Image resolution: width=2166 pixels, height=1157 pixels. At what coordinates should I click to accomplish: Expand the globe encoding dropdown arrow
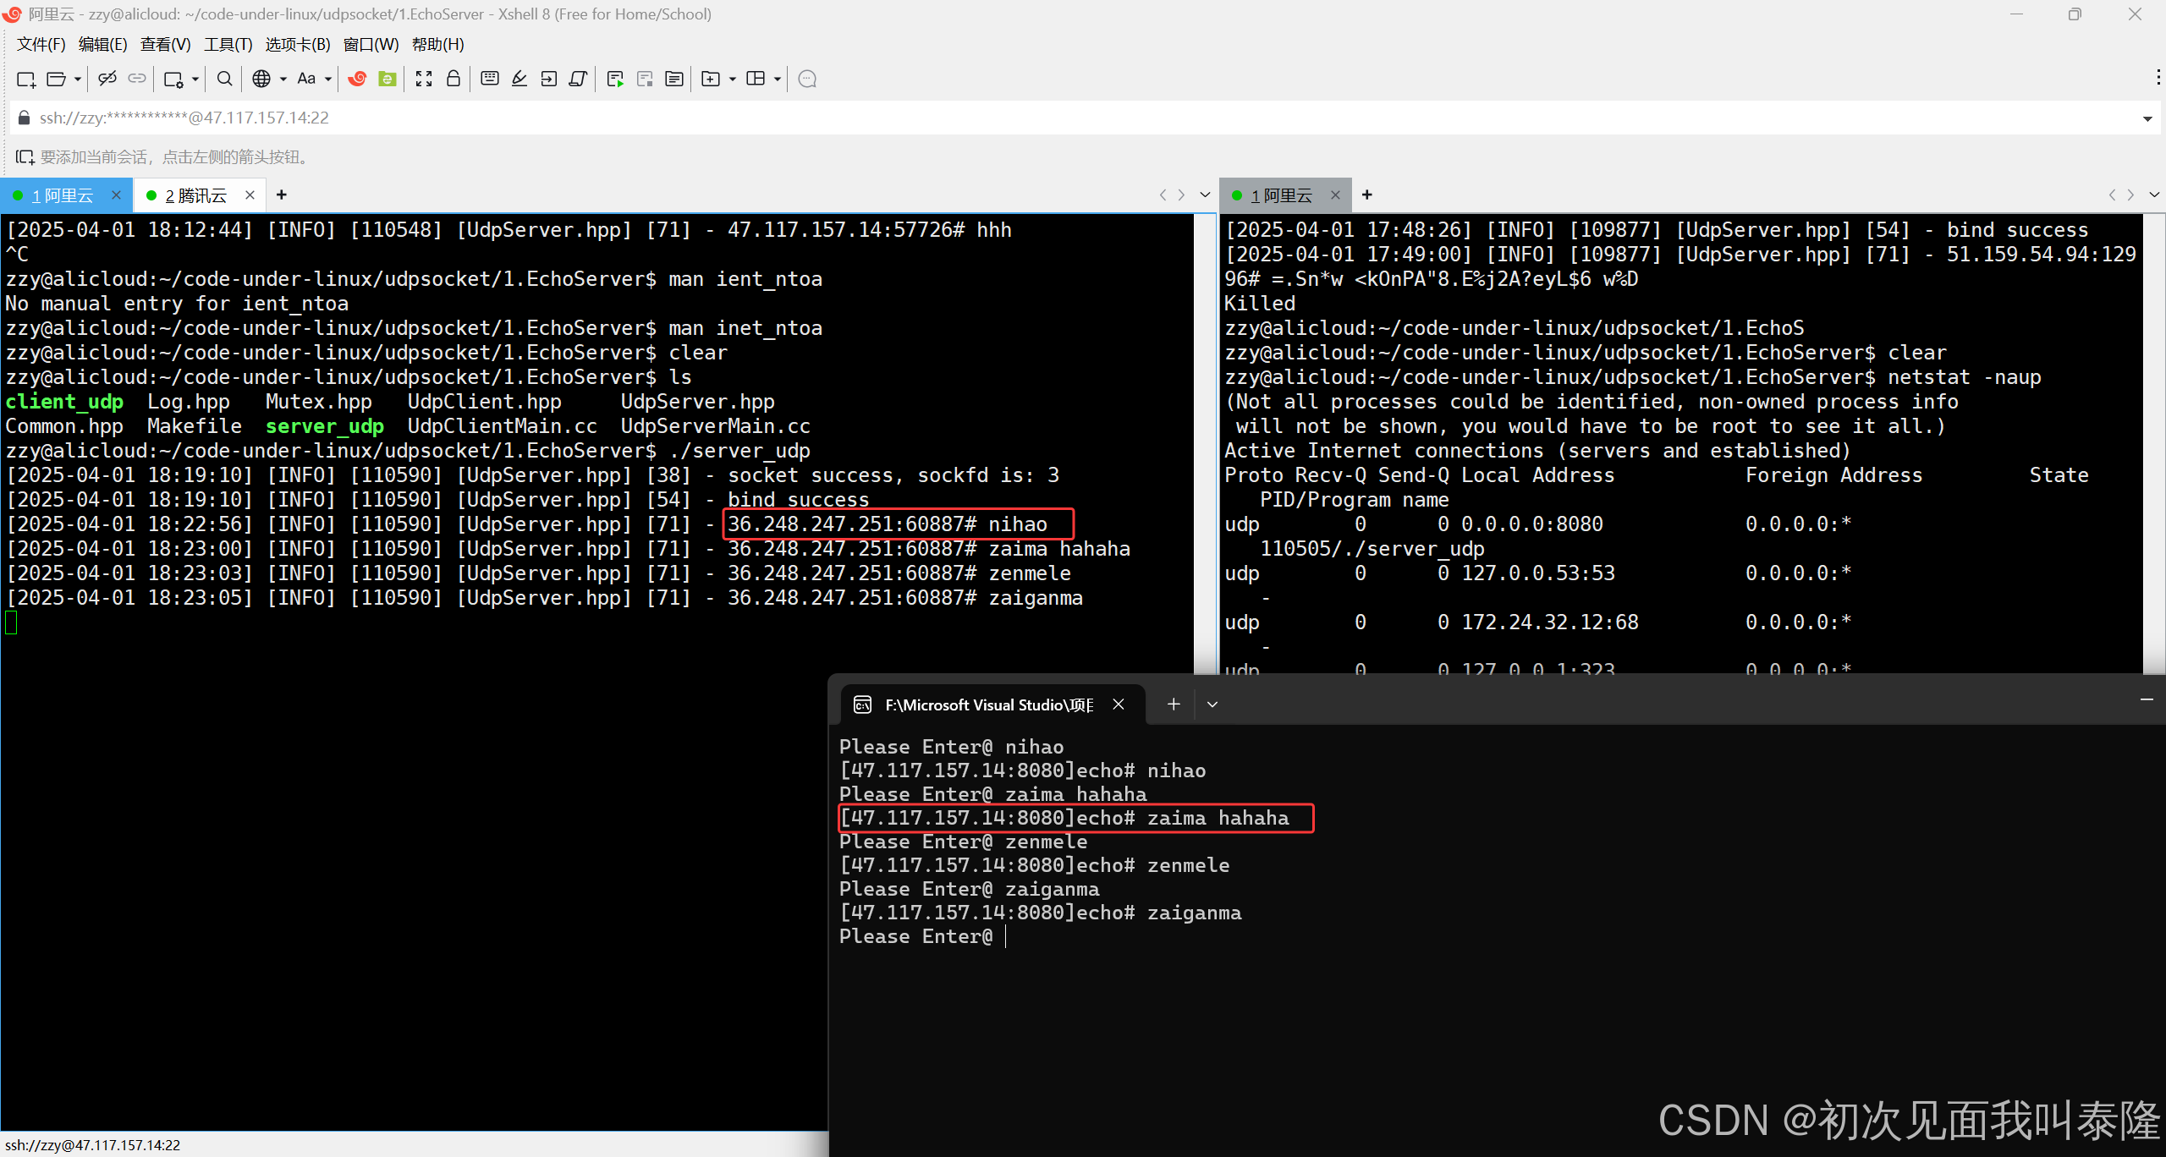point(283,79)
